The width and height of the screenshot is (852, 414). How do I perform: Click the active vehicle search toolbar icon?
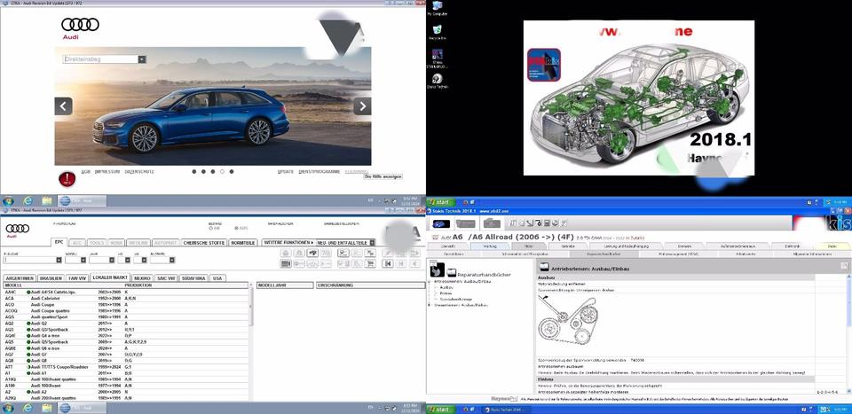tap(312, 253)
